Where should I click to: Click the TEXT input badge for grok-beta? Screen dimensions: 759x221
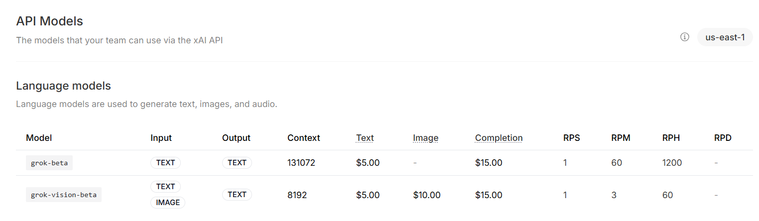[166, 163]
